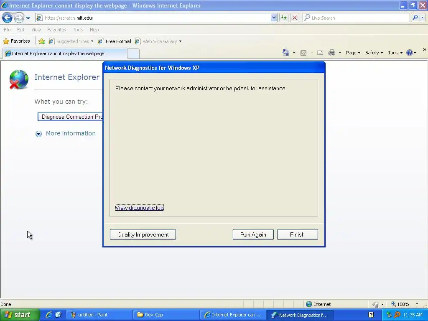Viewport: 428px width, 321px height.
Task: Open search provider options dropdown
Action: click(x=423, y=18)
